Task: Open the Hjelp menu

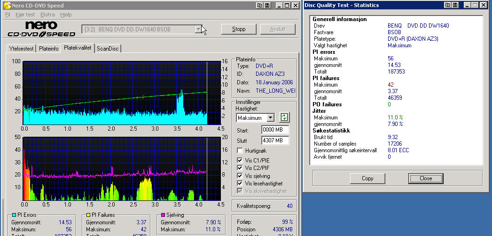Action: pos(66,15)
